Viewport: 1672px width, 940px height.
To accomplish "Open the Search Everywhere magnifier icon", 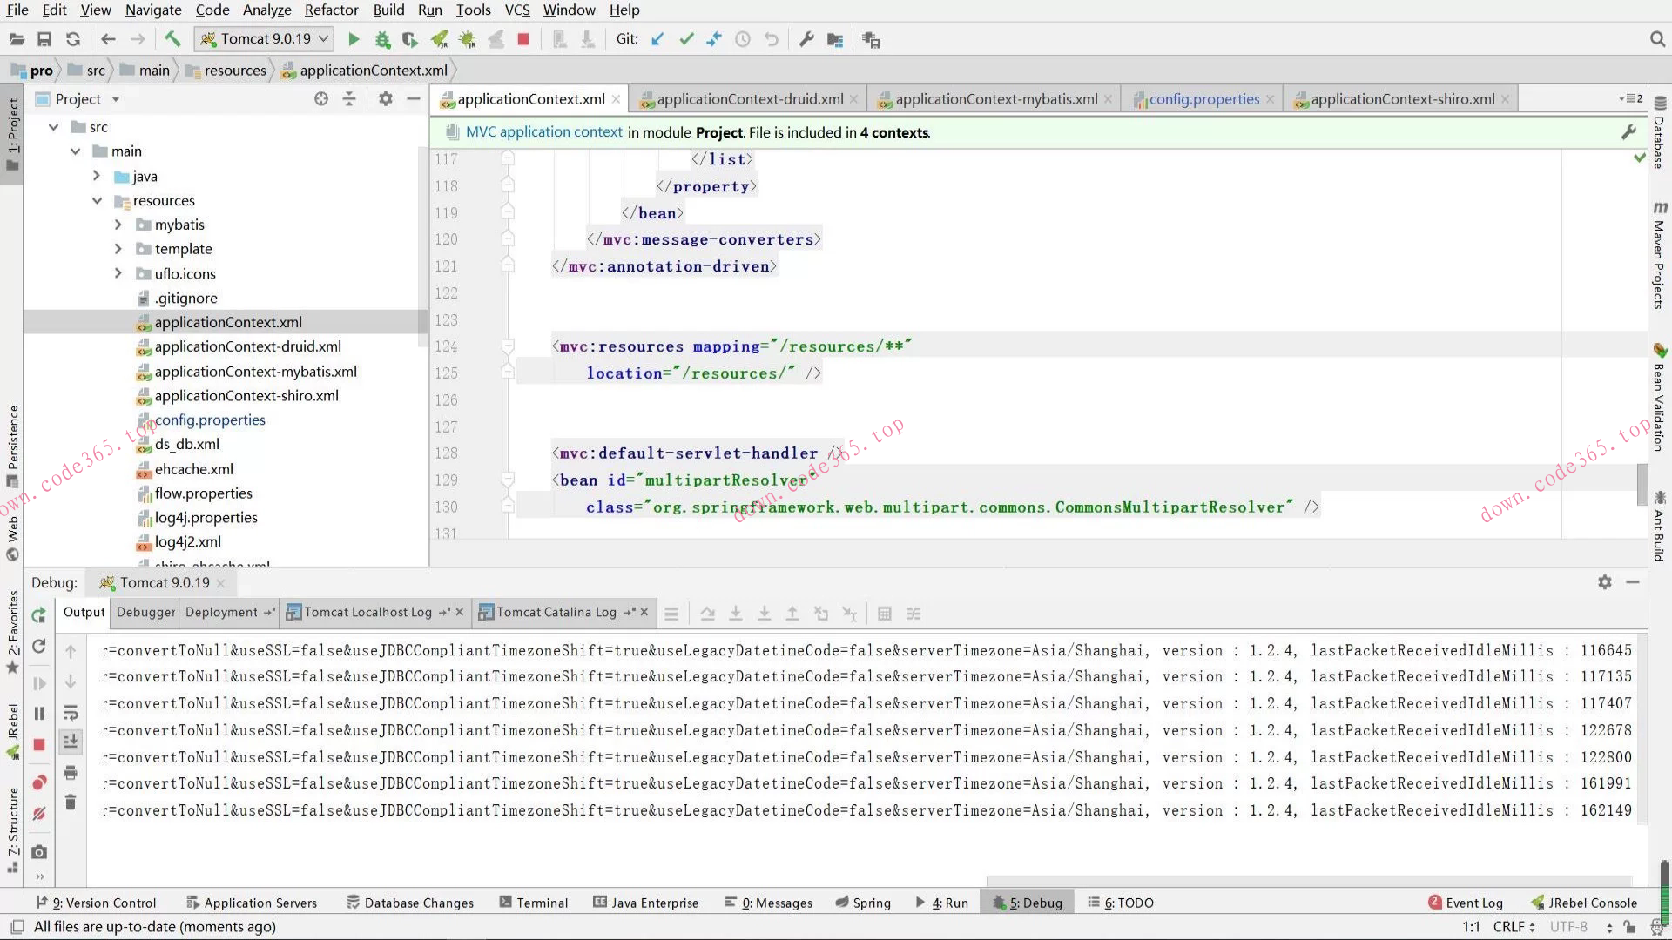I will coord(1657,39).
